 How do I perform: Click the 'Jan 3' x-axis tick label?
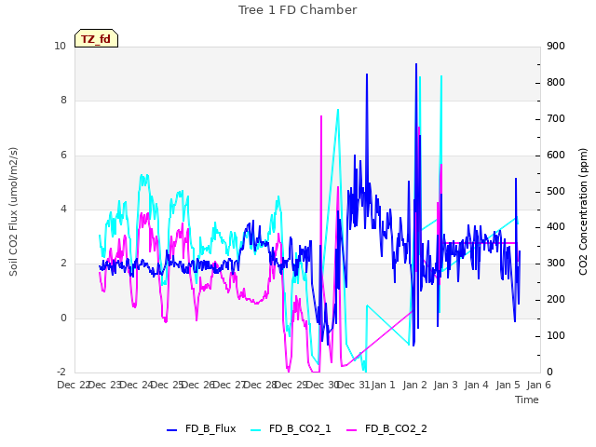[445, 385]
